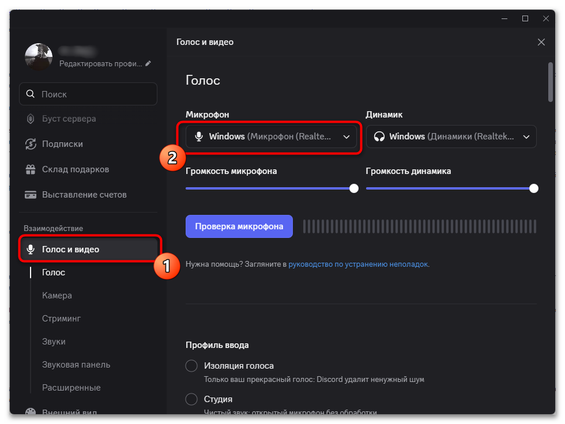The image size is (565, 424).
Task: Click the magnifier icon in search box
Action: (x=31, y=94)
